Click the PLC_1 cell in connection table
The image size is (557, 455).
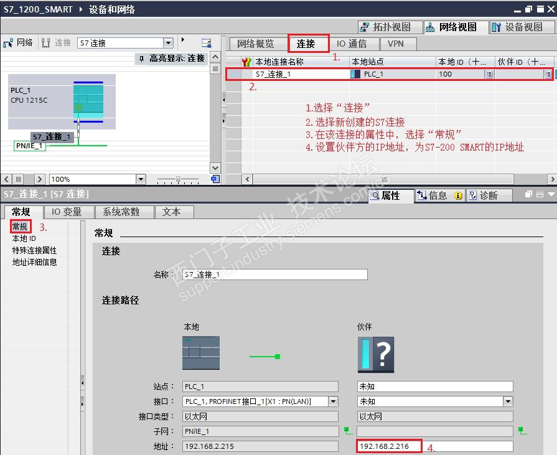point(393,74)
